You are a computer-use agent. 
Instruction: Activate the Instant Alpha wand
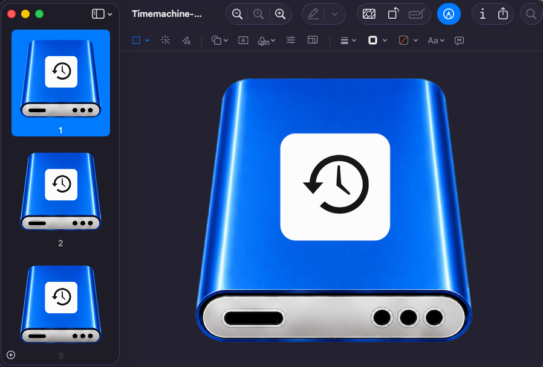coord(165,40)
